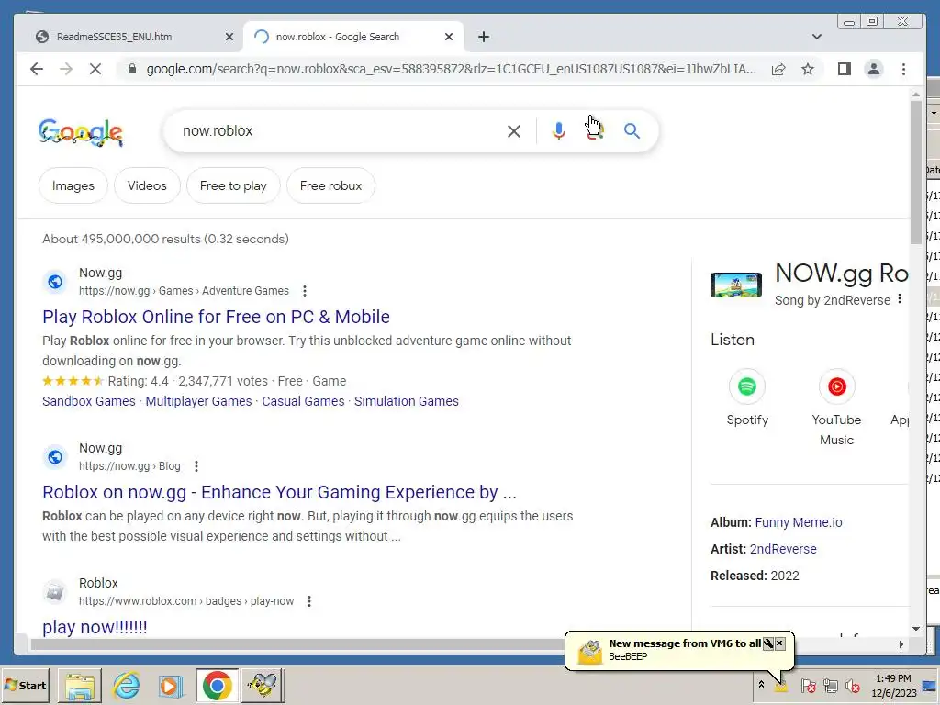
Task: Open a new tab
Action: point(483,37)
